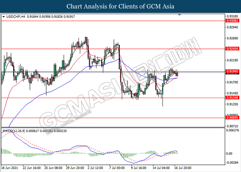This screenshot has width=241, height=172.
Task: Select the 0.92454 red price label
Action: pos(232,49)
